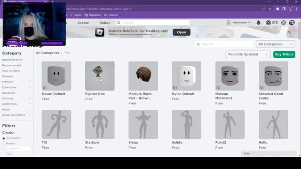Open the Recently Updated sort dropdown
The width and height of the screenshot is (301, 169).
[x=248, y=54]
